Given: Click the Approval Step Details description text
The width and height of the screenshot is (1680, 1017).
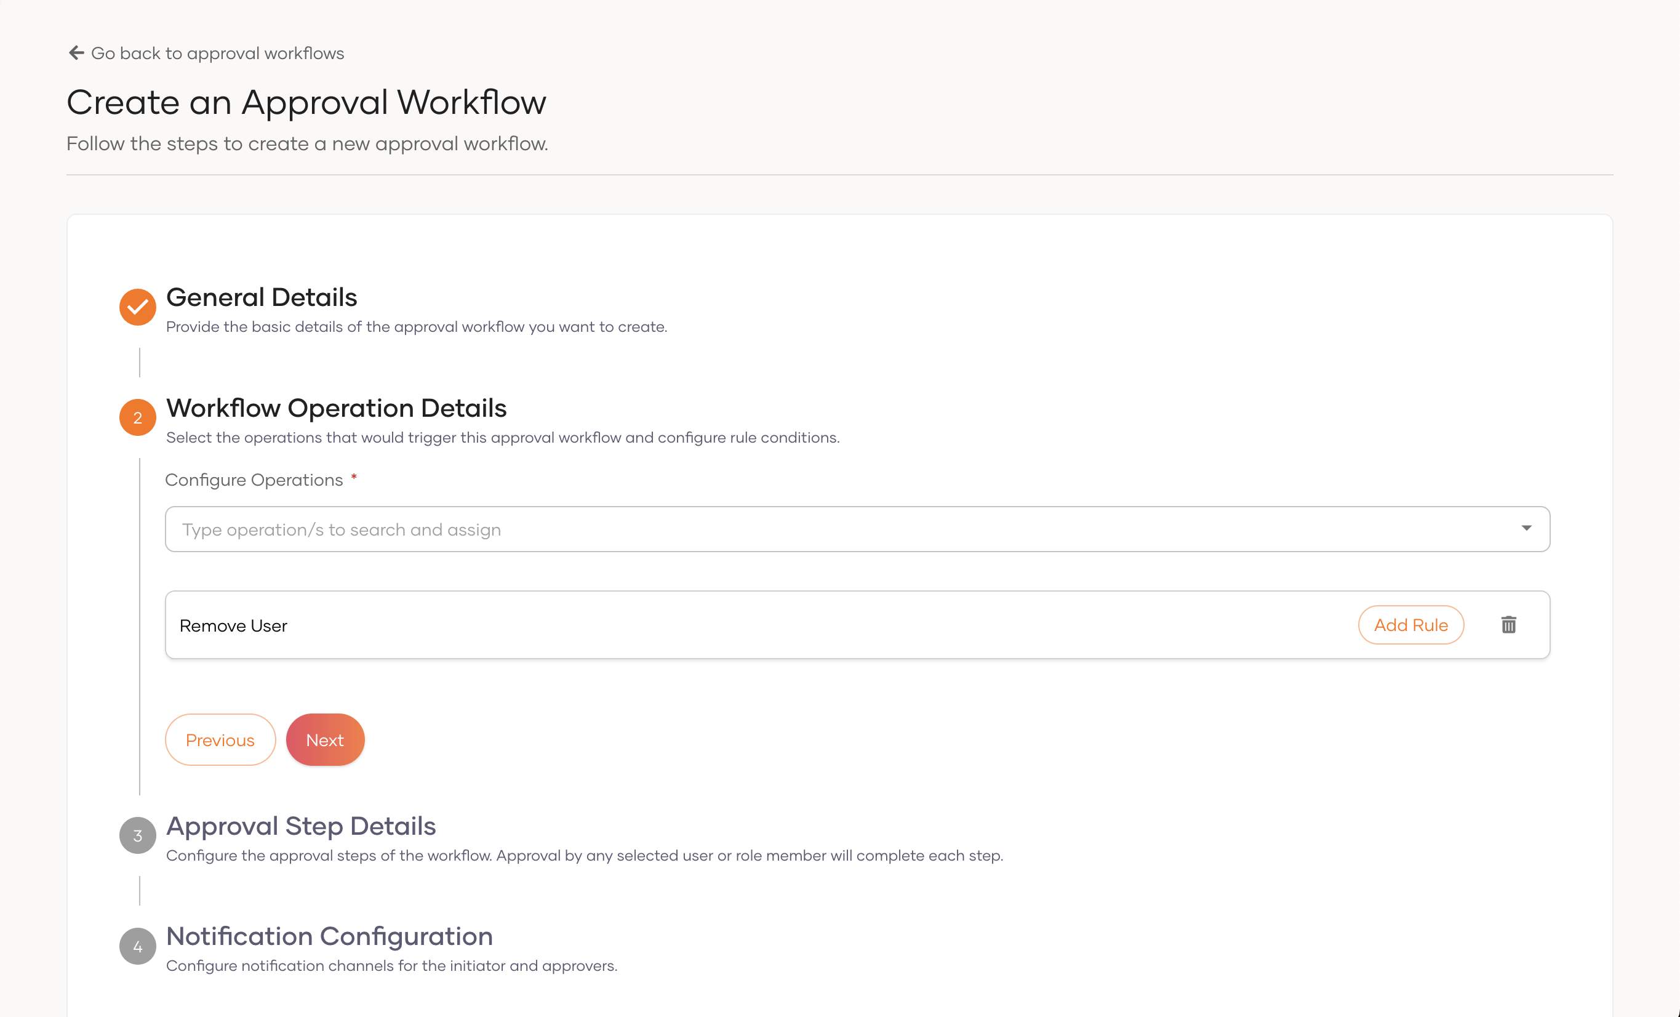Looking at the screenshot, I should pyautogui.click(x=585, y=855).
